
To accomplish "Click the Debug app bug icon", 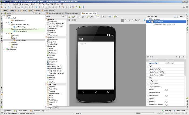I will point(53,7).
